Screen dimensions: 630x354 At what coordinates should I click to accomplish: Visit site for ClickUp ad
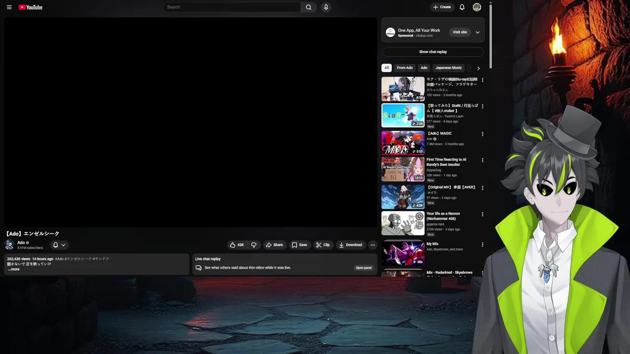click(460, 32)
